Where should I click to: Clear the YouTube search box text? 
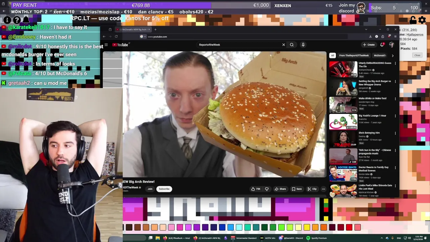[x=284, y=45]
